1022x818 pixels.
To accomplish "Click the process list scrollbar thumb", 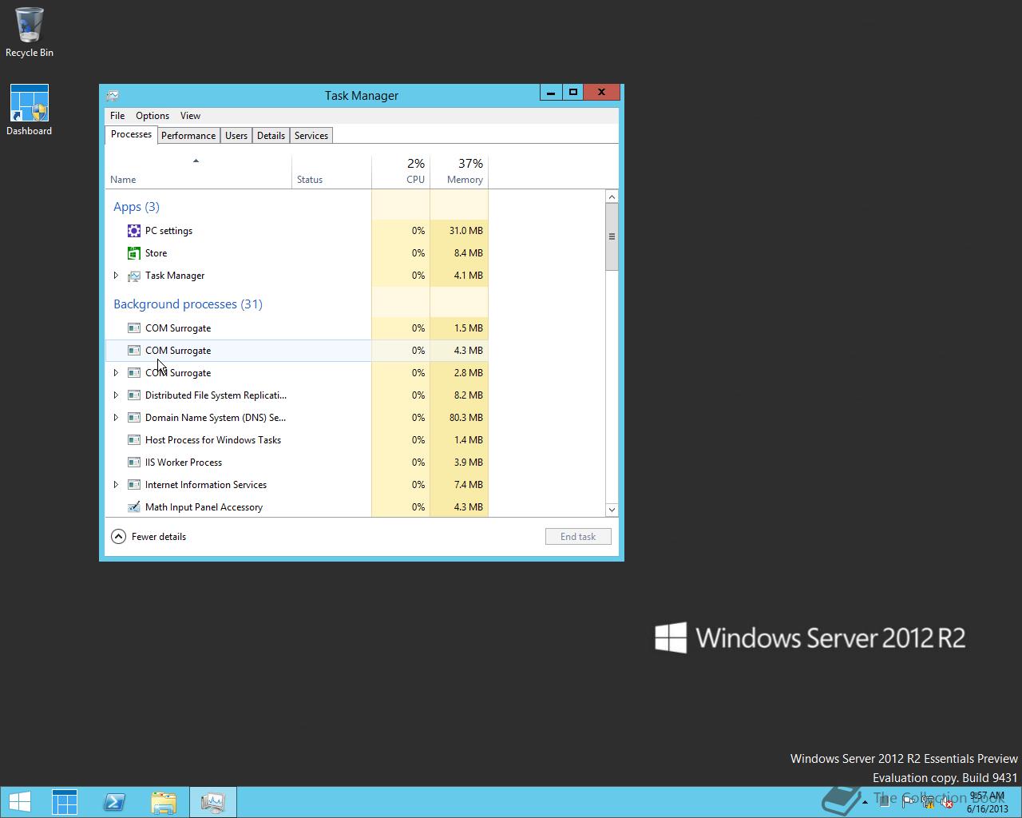I will [612, 236].
